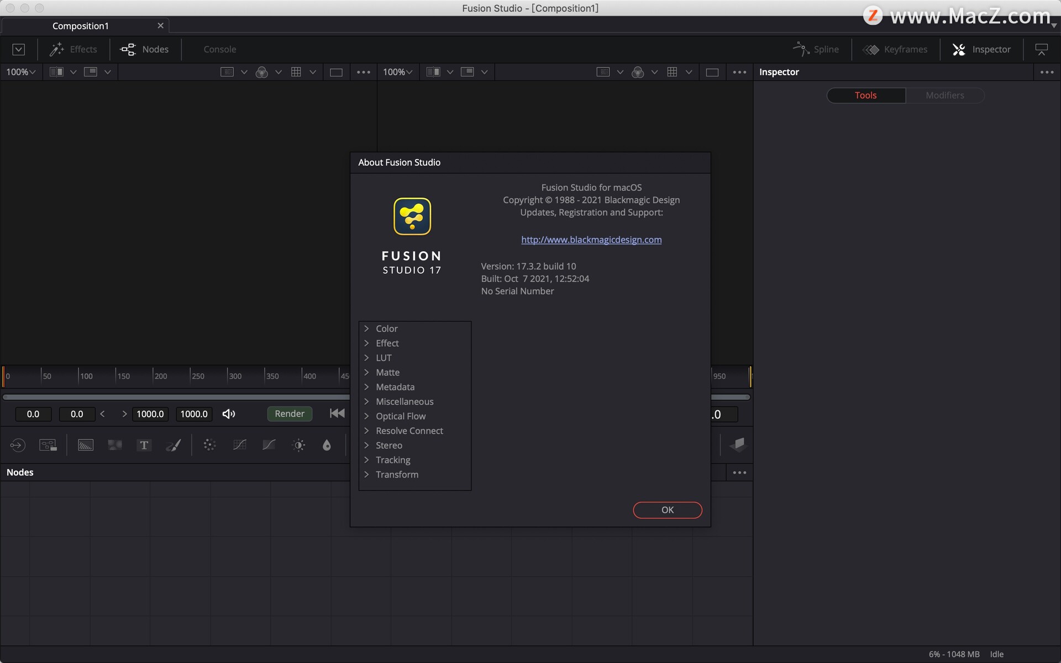The width and height of the screenshot is (1061, 663).
Task: Switch to the Tools tab
Action: (865, 95)
